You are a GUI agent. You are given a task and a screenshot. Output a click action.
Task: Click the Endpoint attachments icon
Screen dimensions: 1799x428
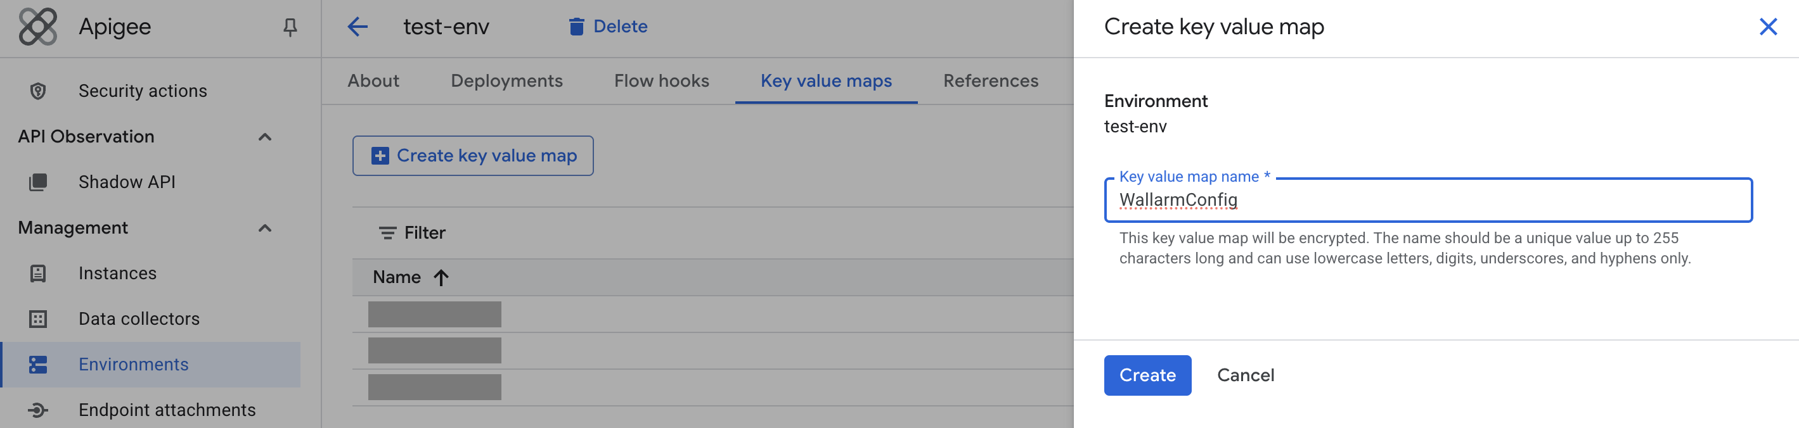[x=39, y=410]
